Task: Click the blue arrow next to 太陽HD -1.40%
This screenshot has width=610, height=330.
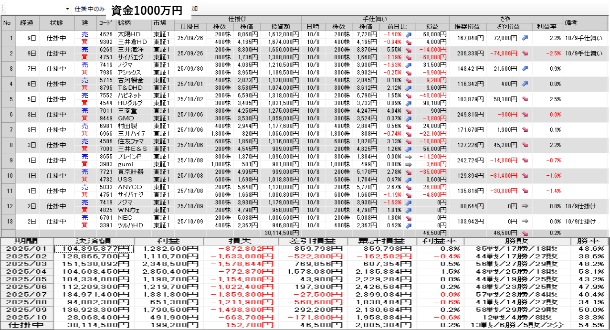Action: click(x=408, y=35)
